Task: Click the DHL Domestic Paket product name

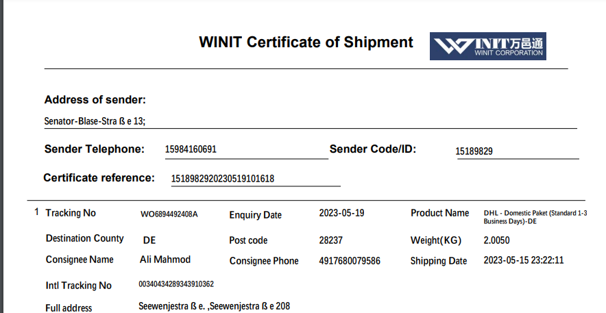Action: [535, 217]
